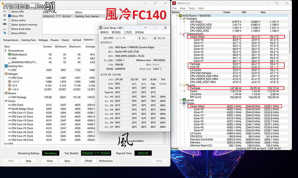
Task: Expand the Cores power node in HWMonitor
Action: [x=184, y=91]
